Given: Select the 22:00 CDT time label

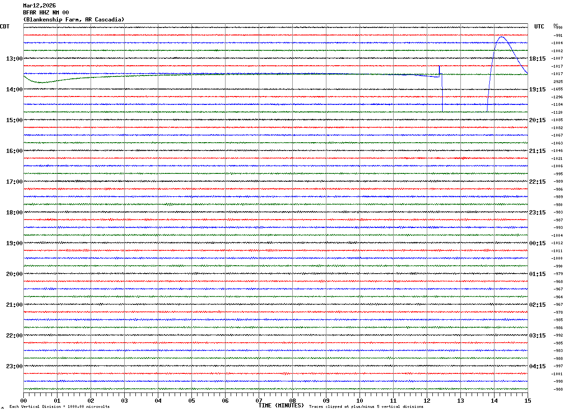Looking at the screenshot, I should (14, 336).
